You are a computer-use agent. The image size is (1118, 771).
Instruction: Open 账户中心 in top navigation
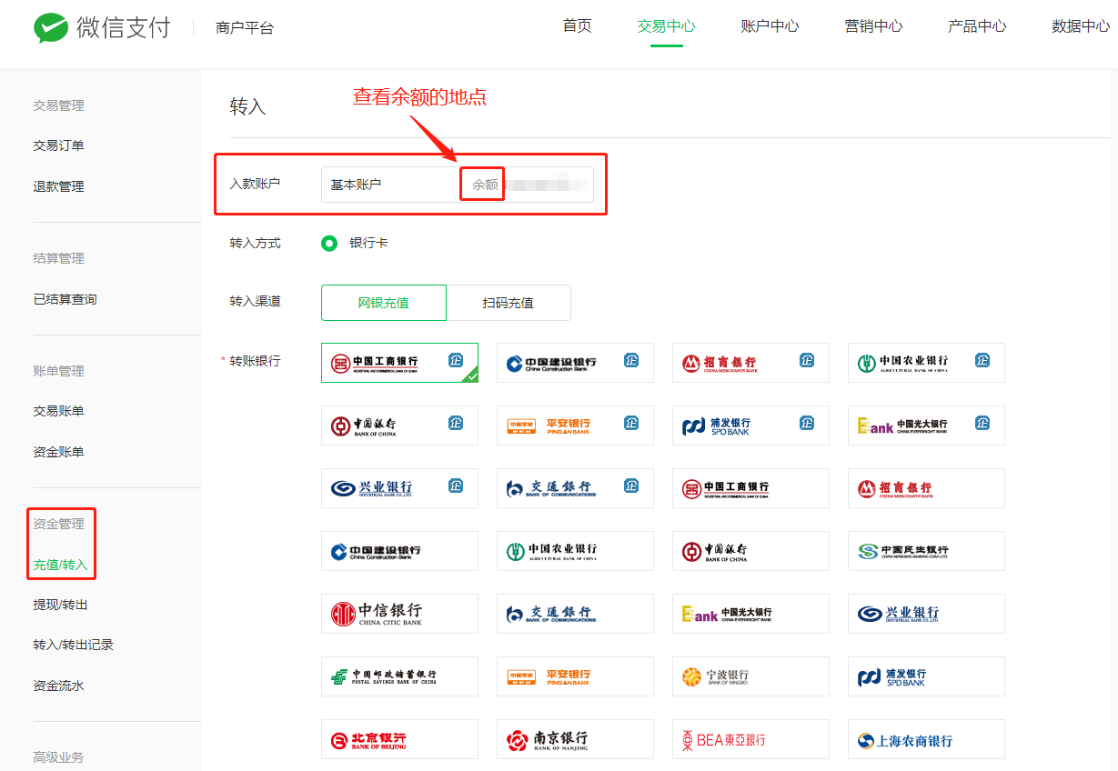770,26
